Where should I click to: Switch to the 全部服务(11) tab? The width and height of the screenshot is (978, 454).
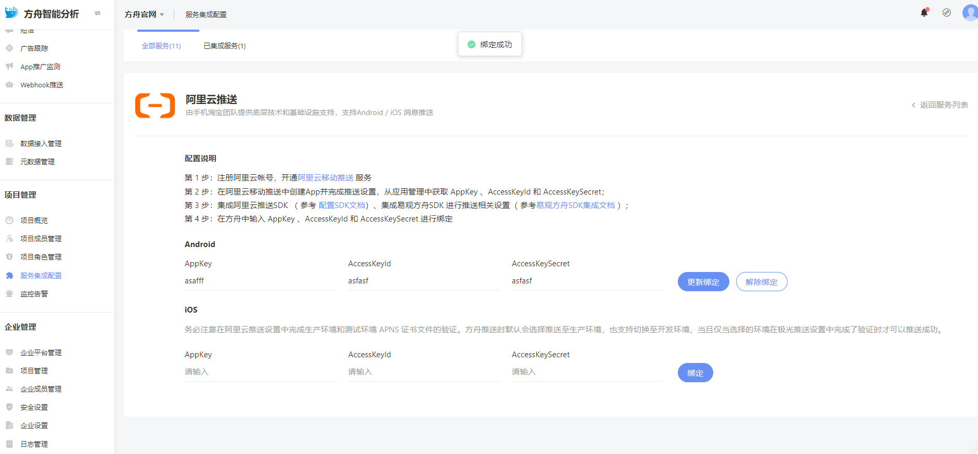161,46
